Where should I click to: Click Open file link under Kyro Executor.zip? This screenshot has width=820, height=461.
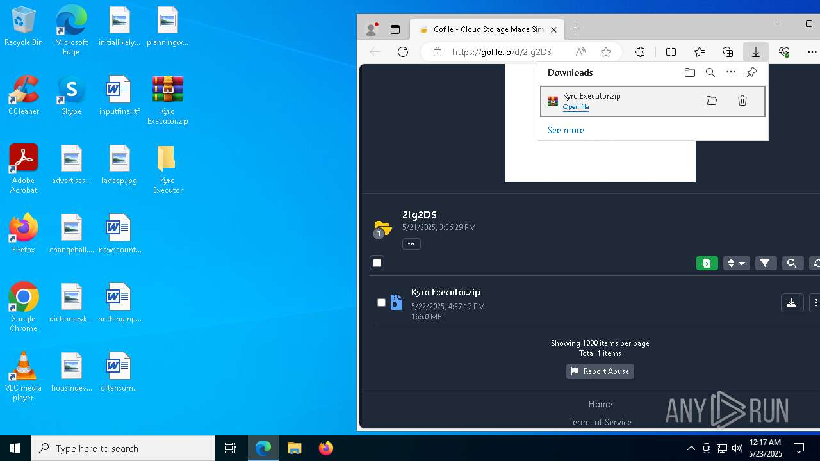(576, 107)
